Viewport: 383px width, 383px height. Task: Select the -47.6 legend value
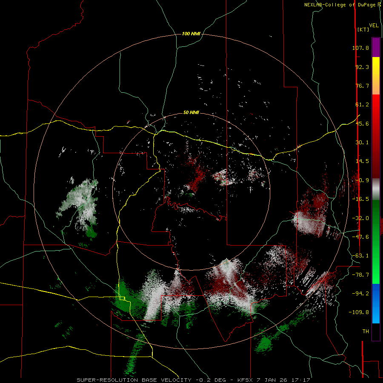point(360,237)
